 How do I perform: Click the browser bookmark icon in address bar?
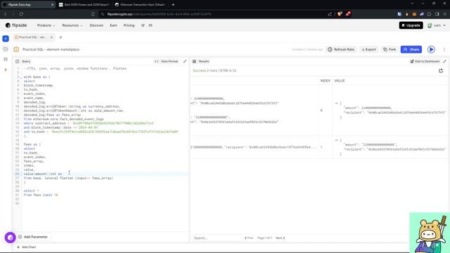click(x=93, y=14)
